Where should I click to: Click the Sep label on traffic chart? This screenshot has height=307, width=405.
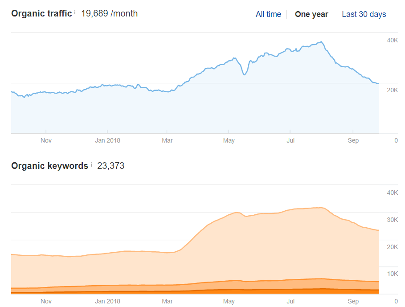tap(353, 140)
